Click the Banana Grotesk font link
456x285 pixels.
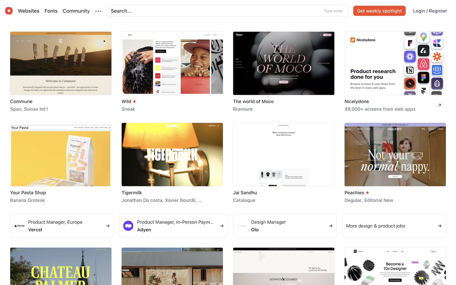click(27, 200)
